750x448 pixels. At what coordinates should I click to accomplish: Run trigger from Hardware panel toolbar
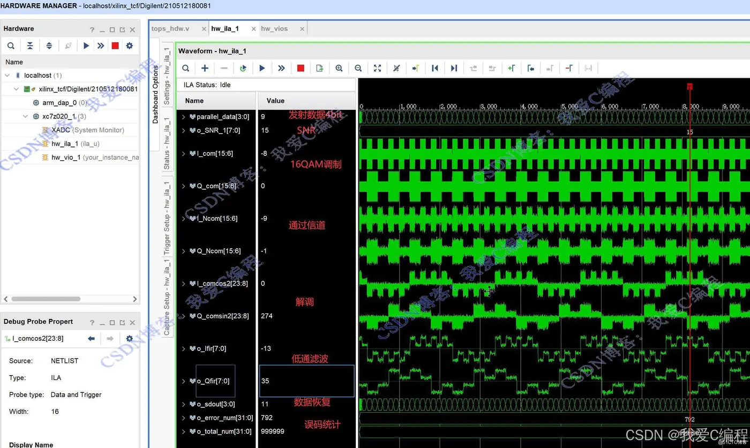[x=86, y=46]
